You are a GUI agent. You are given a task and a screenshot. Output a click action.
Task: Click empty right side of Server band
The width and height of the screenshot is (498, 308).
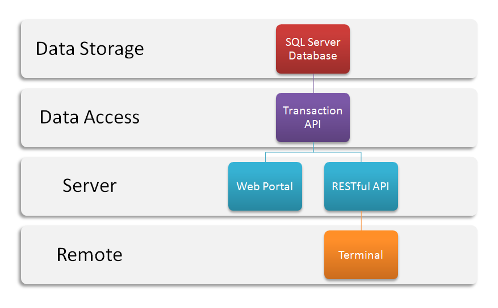coord(437,186)
